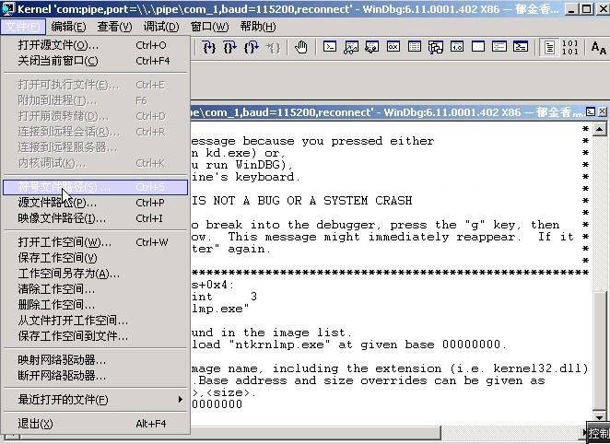The height and width of the screenshot is (444, 610).
Task: Click command window scroll up arrow
Action: 600,129
